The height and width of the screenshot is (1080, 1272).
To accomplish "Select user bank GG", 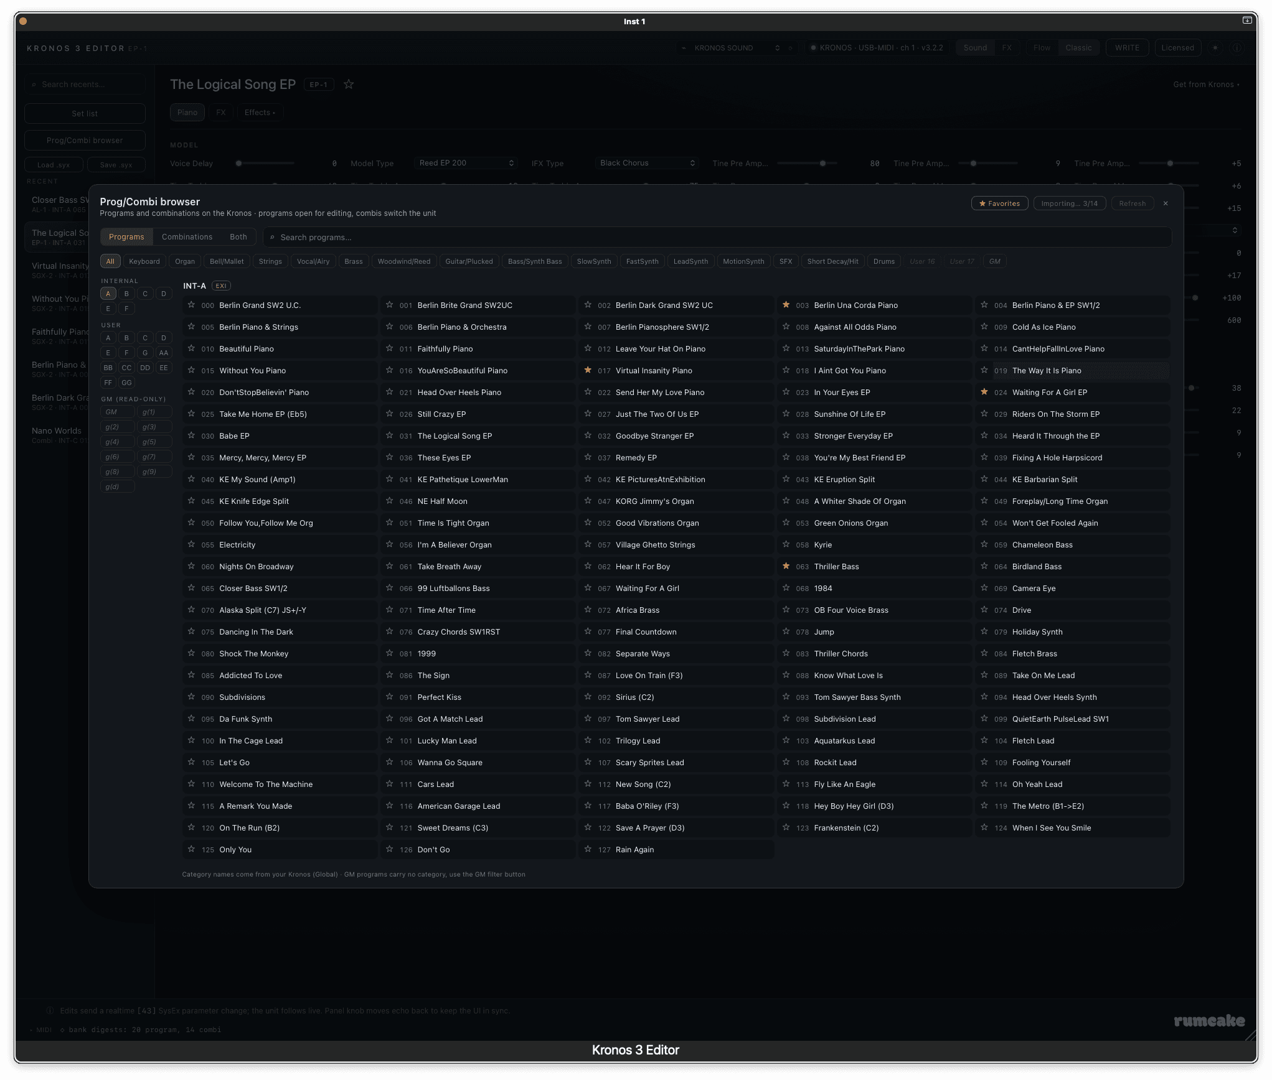I will [126, 383].
